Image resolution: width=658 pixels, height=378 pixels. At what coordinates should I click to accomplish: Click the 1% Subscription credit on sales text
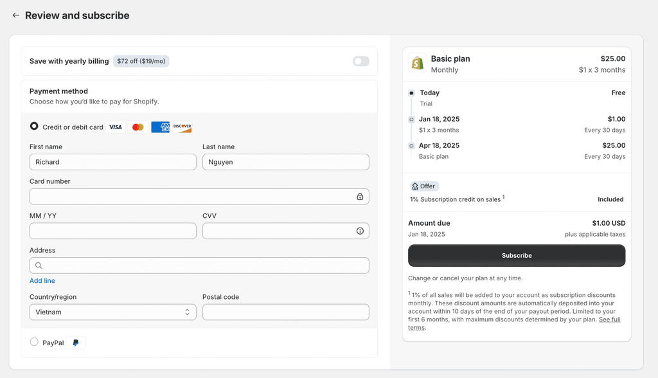456,199
